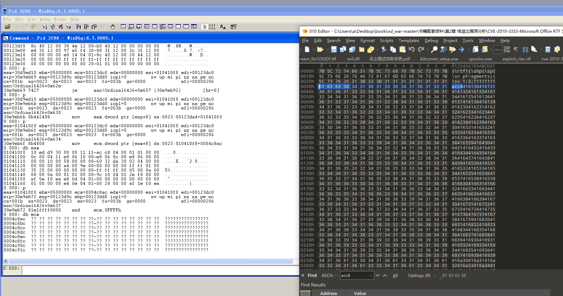Click Run Template icon in 010 Editor
The width and height of the screenshot is (563, 296).
coord(484,49)
